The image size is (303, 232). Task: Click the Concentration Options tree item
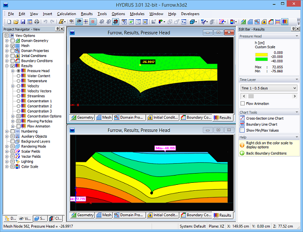44,116
